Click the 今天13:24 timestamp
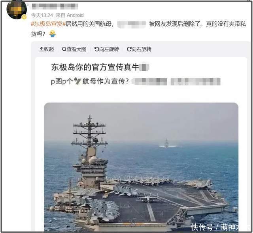The width and height of the screenshot is (253, 233). [x=42, y=15]
